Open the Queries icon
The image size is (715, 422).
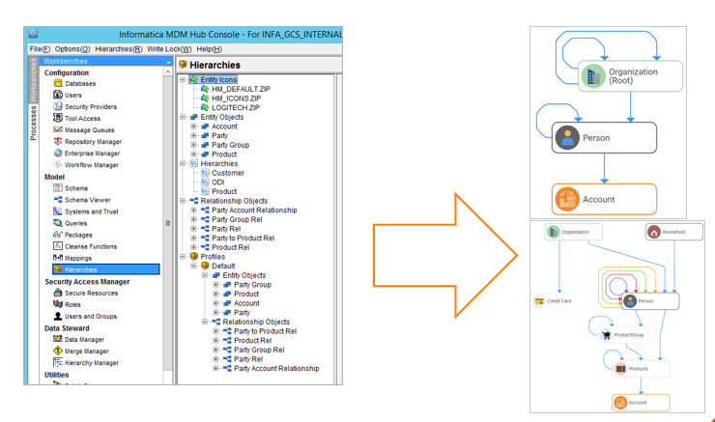click(x=58, y=223)
